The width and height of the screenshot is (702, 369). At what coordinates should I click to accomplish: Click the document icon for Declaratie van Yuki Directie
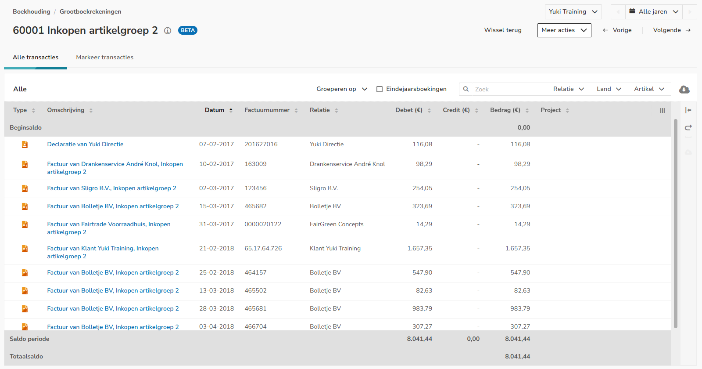tap(25, 145)
